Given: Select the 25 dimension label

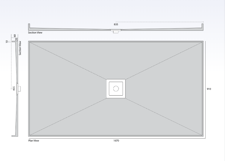Looking at the screenshot, I should tap(17, 39).
